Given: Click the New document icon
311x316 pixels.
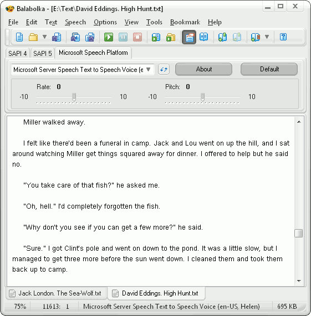Looking at the screenshot, I should pyautogui.click(x=19, y=37).
